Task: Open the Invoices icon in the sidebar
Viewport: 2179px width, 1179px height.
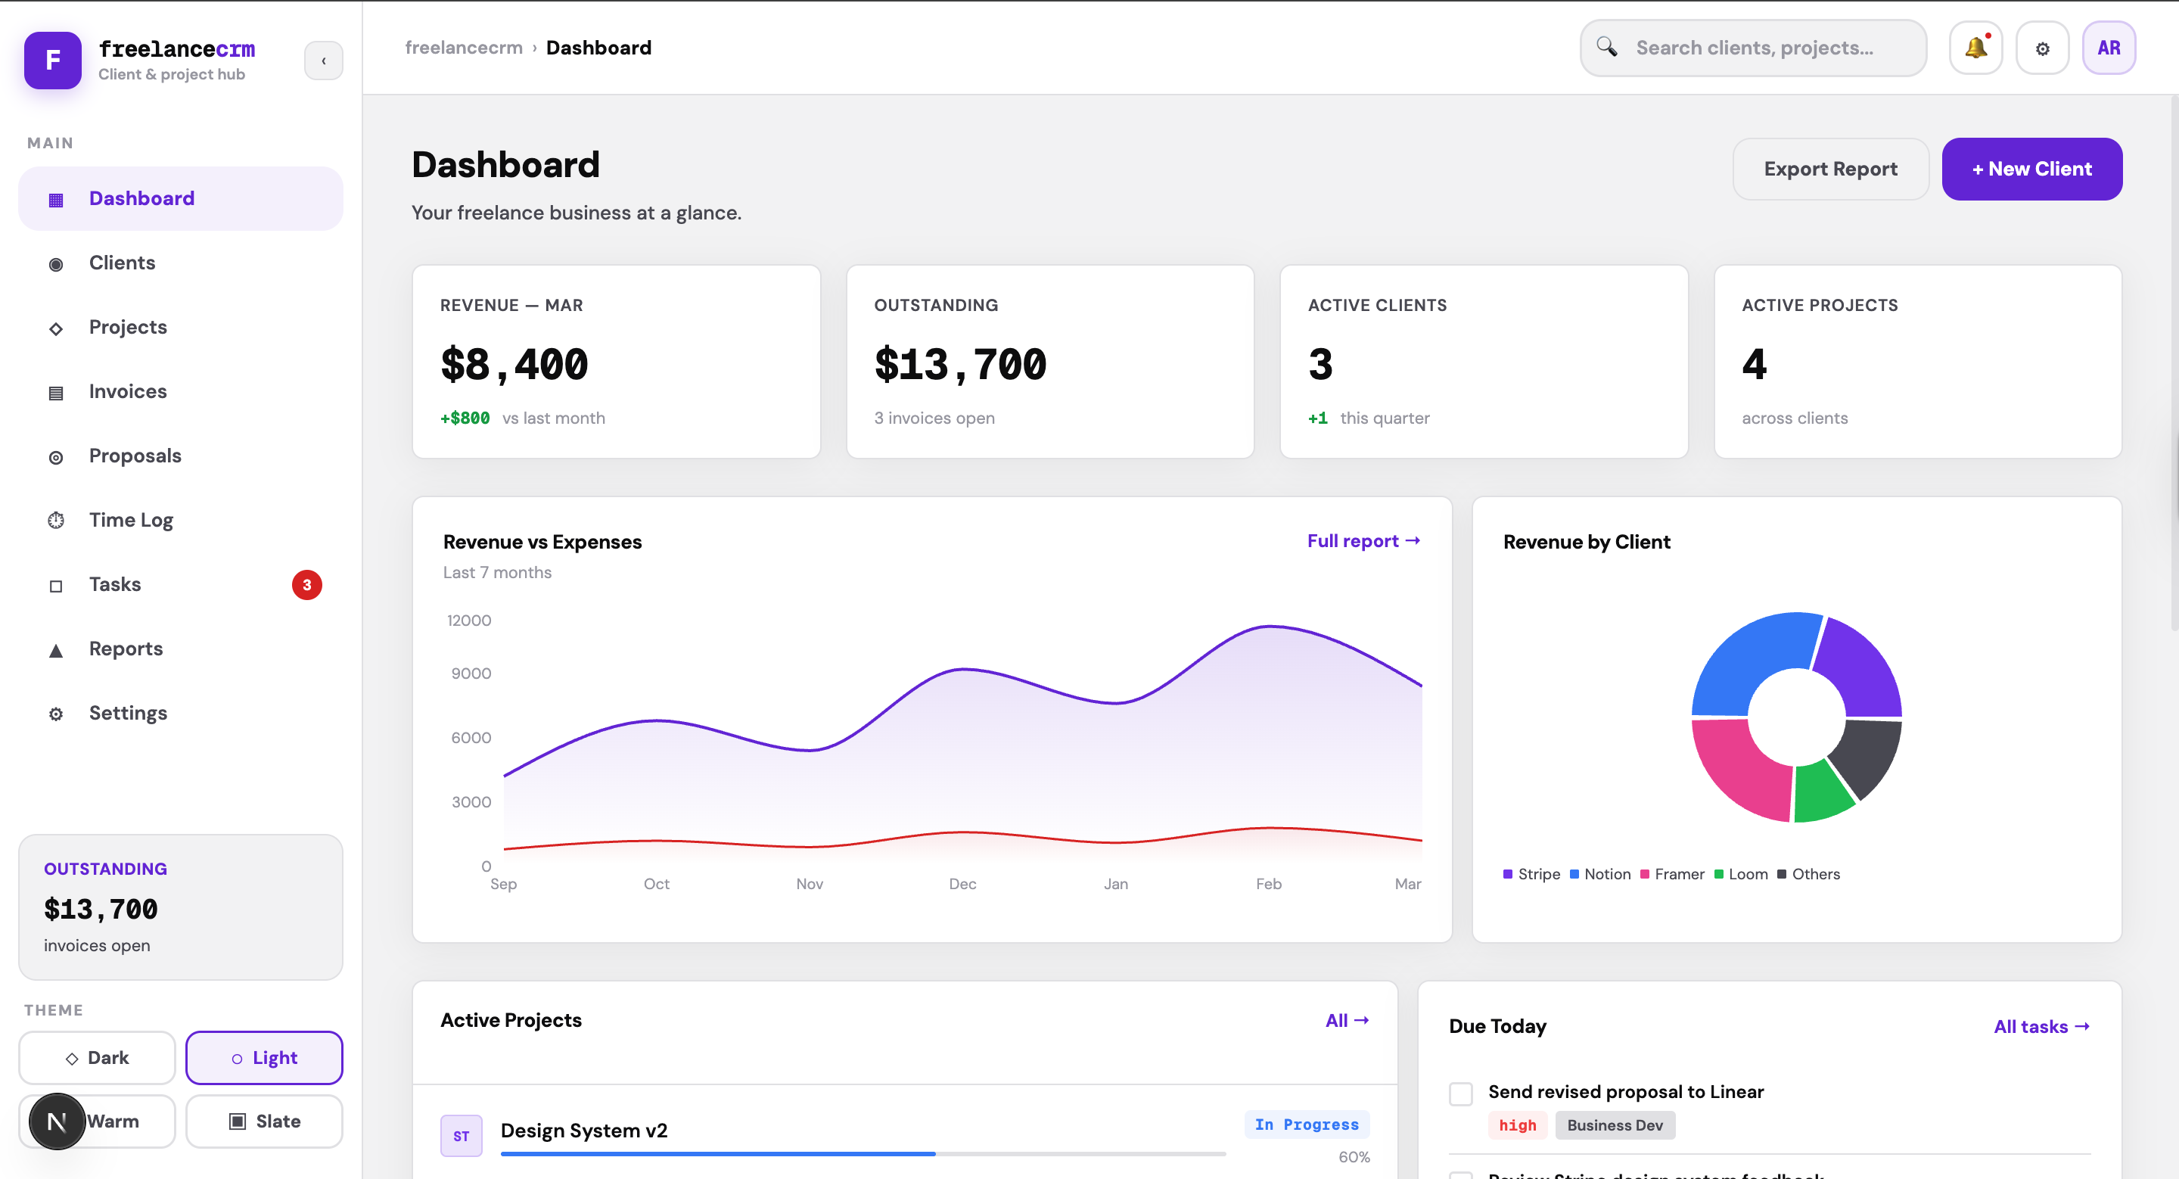Action: tap(56, 393)
